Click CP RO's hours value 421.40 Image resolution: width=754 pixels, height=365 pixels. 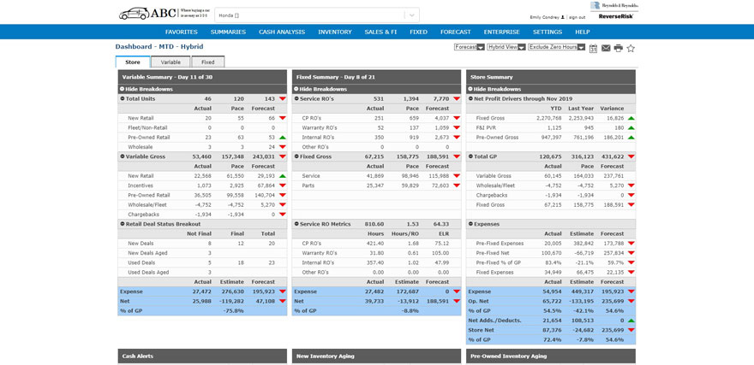tap(375, 243)
